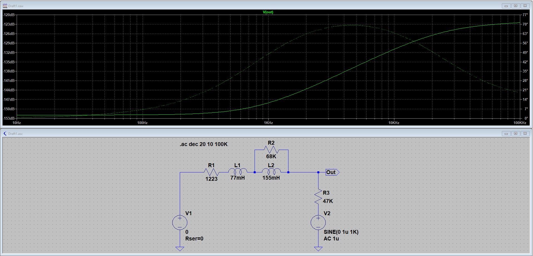Image resolution: width=533 pixels, height=256 pixels.
Task: Click the Rser=0 parameter text
Action: pos(194,239)
